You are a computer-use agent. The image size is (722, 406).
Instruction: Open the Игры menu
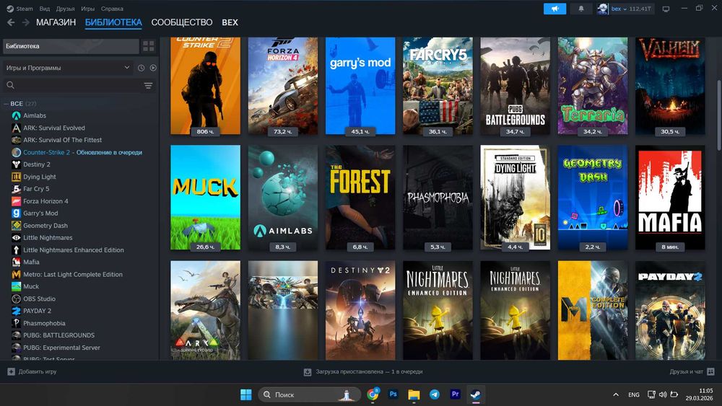click(x=87, y=9)
